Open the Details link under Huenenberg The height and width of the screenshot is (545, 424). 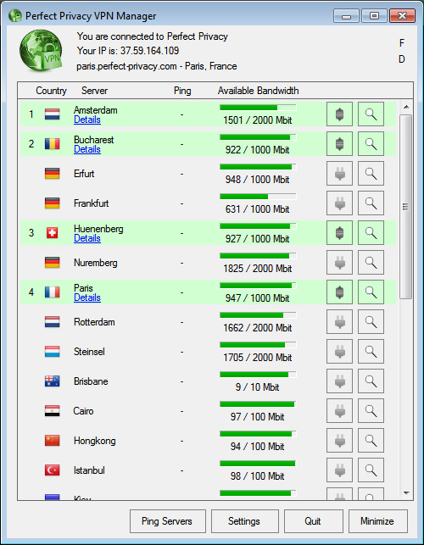tap(87, 238)
